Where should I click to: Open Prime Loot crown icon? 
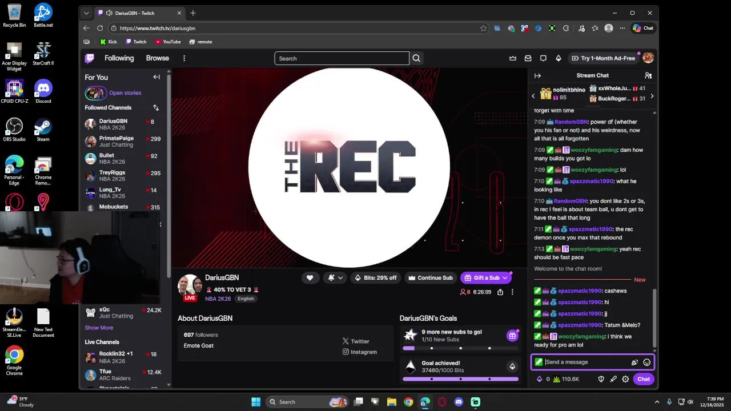click(513, 58)
